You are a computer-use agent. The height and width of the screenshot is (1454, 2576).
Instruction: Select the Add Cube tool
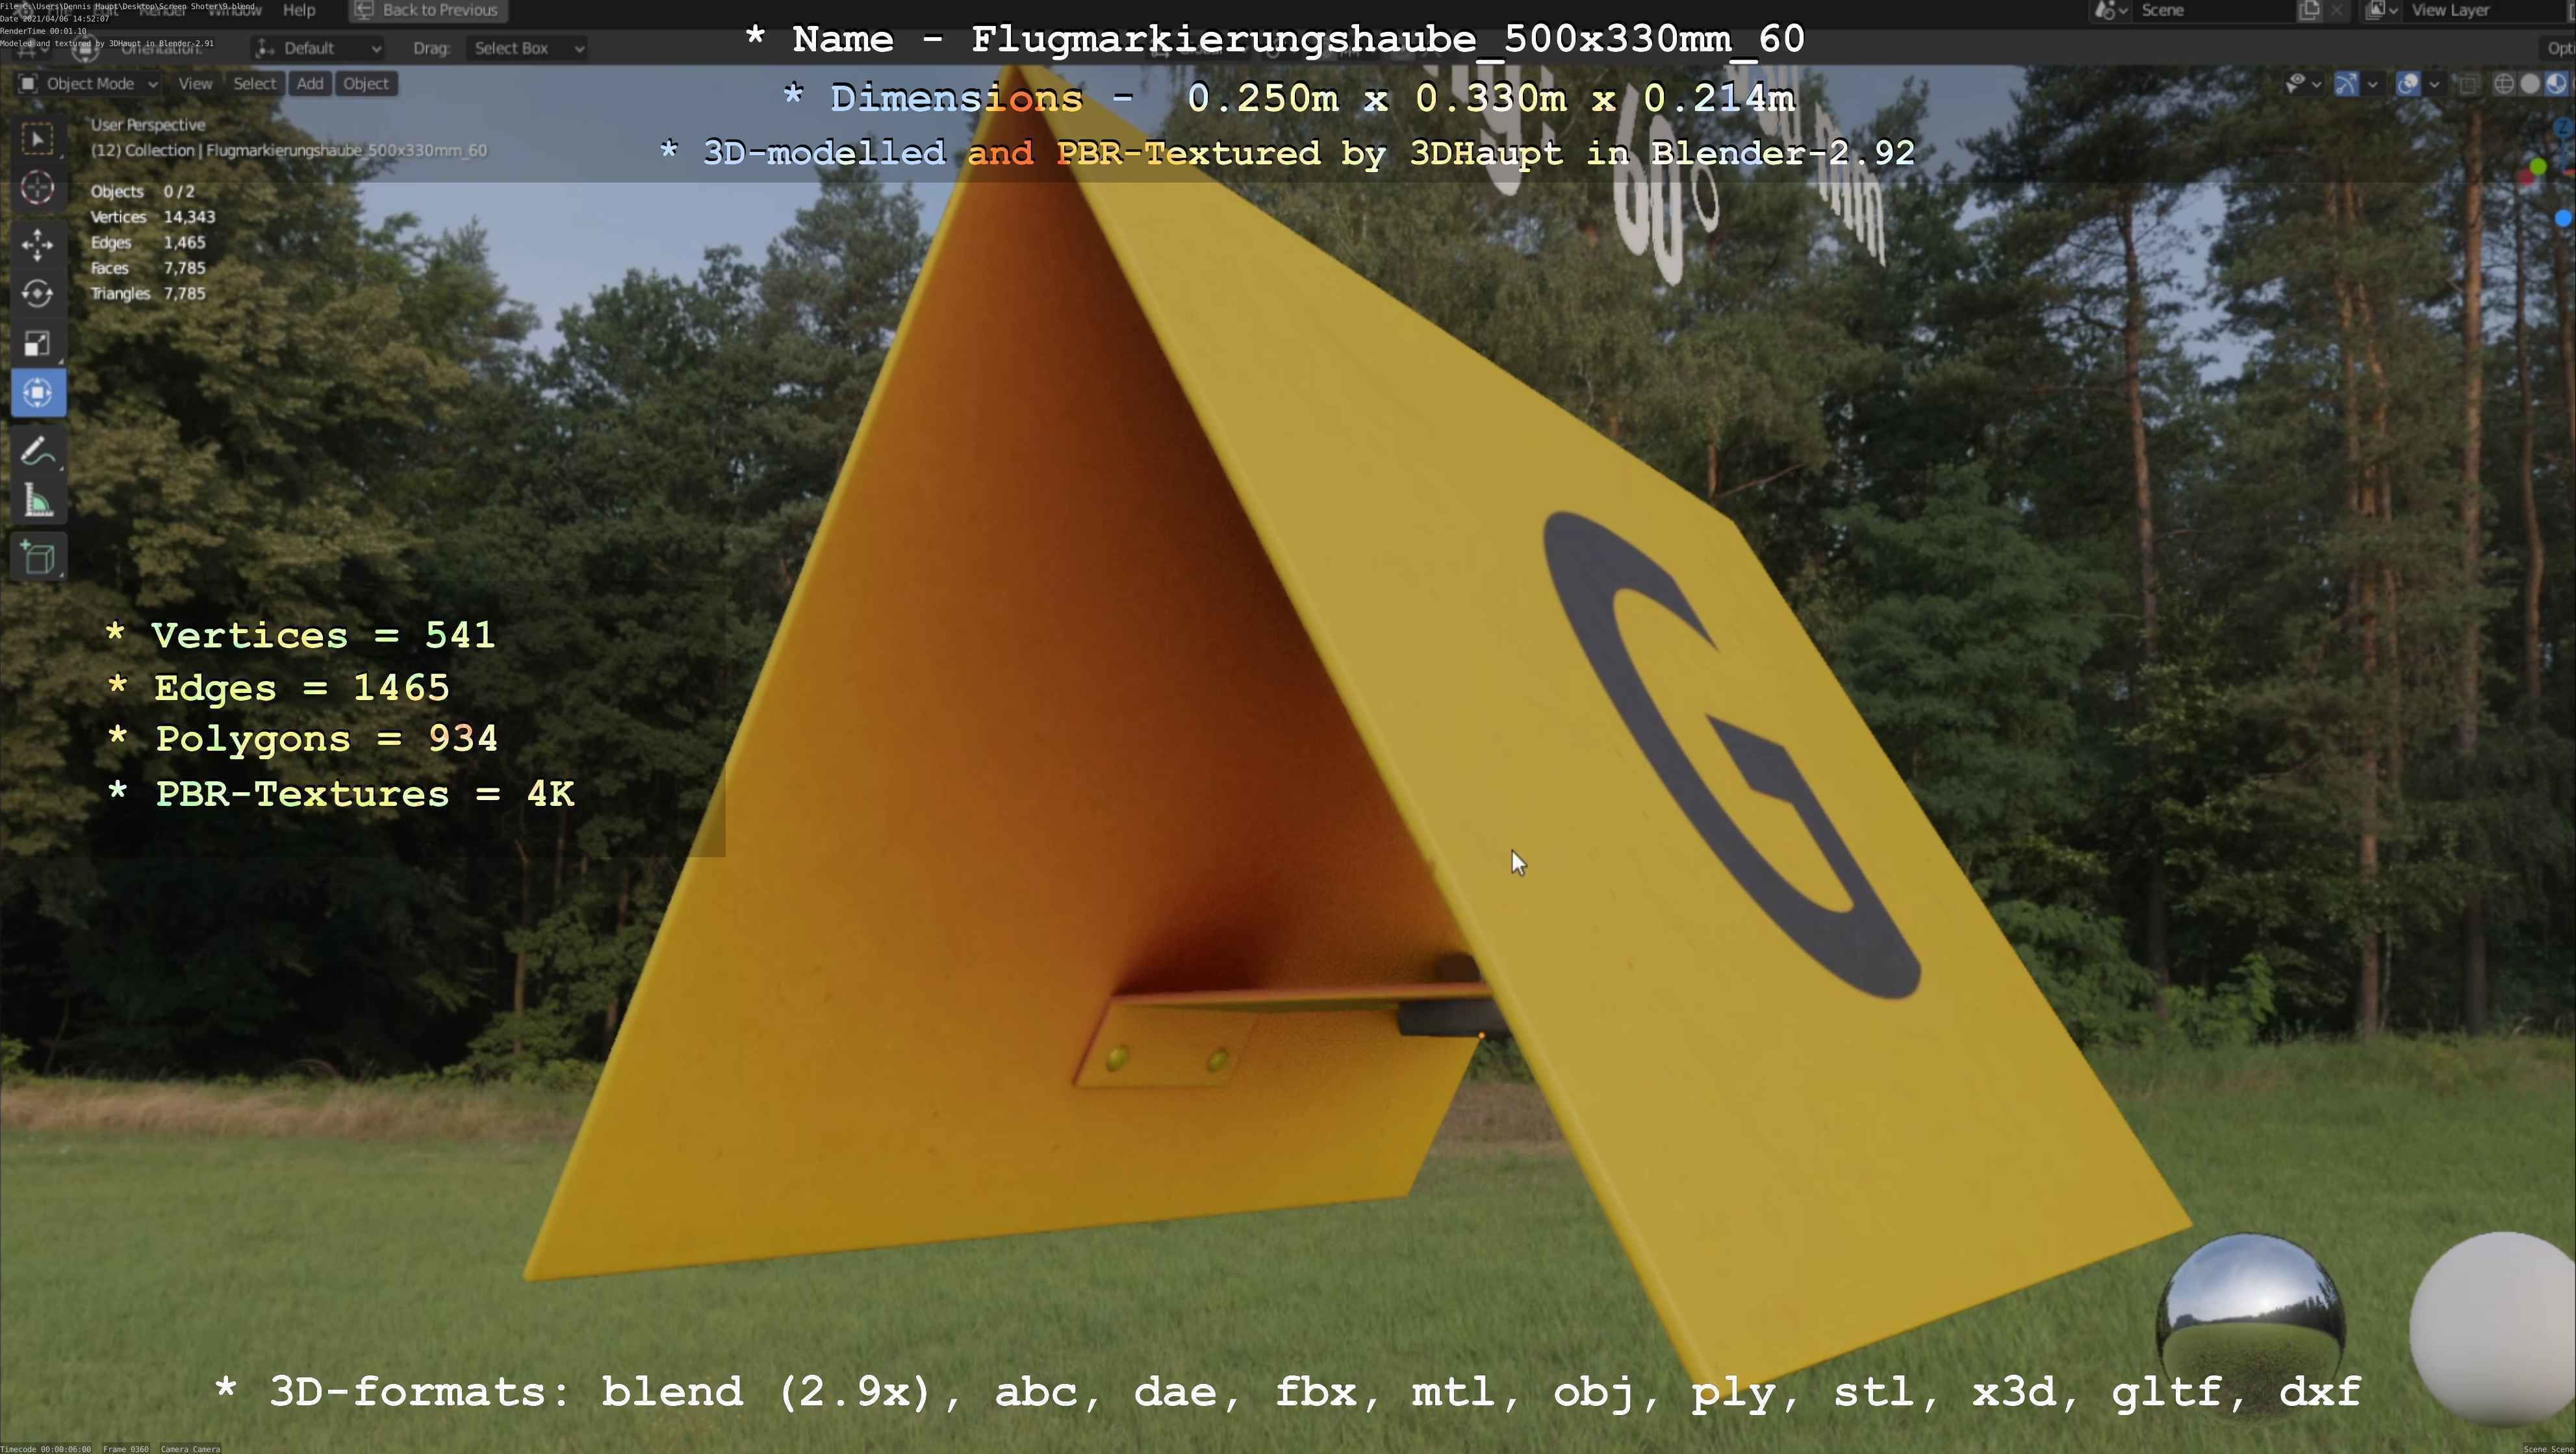(x=38, y=558)
